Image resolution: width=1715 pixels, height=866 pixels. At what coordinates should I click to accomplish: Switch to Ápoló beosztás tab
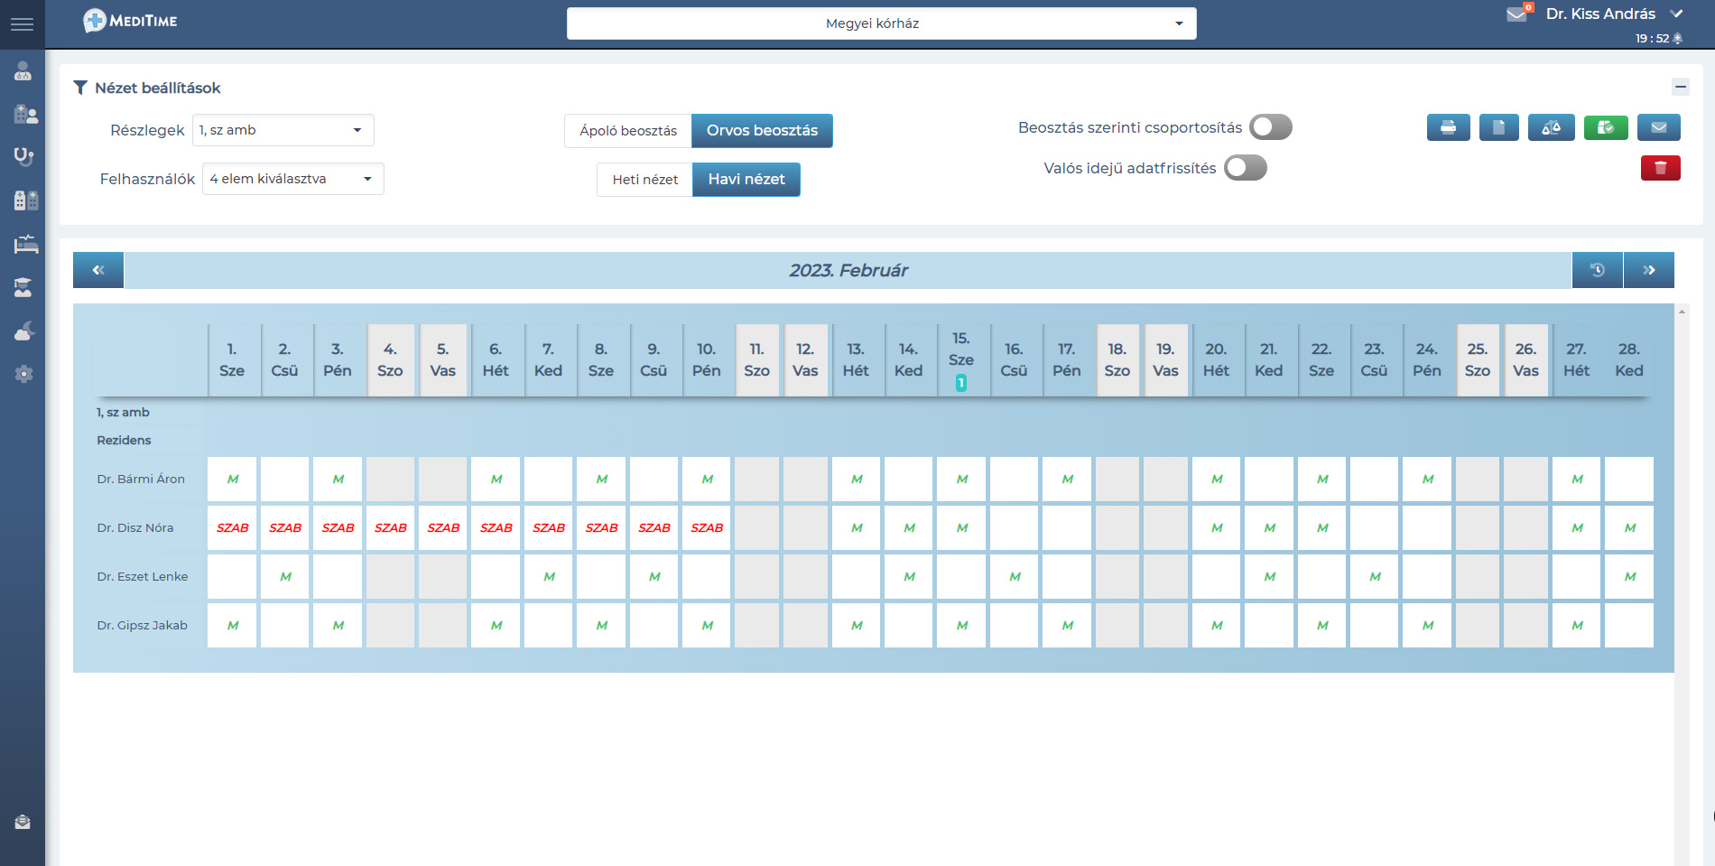point(628,131)
